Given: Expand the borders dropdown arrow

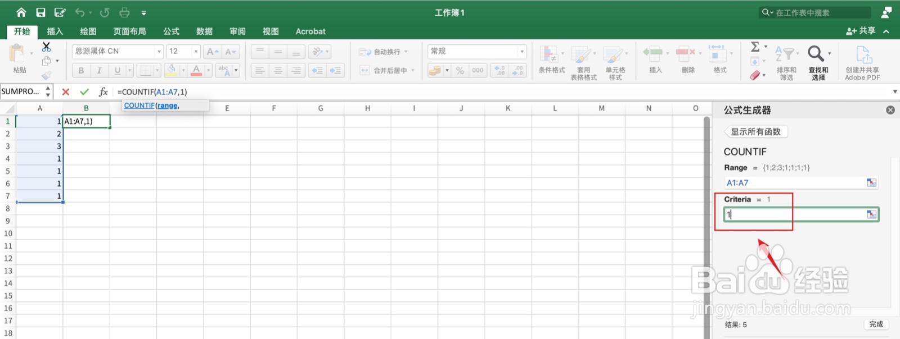Looking at the screenshot, I should [157, 70].
